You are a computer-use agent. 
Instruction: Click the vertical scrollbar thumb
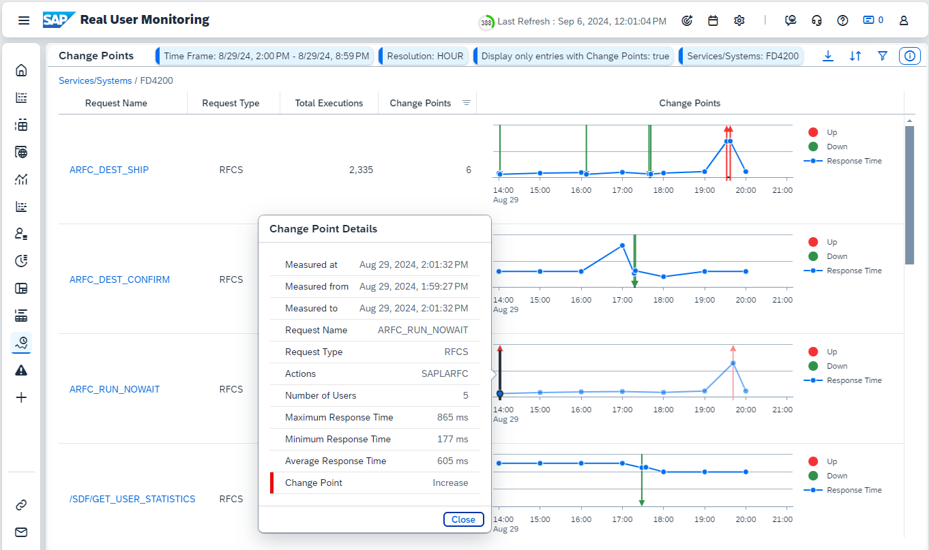(x=909, y=194)
